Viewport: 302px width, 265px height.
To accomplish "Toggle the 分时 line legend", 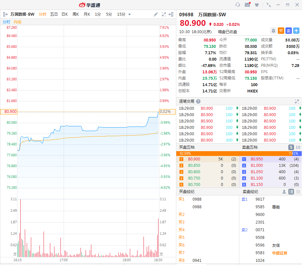I will click(x=6, y=22).
